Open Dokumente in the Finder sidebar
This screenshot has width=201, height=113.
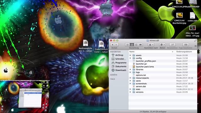coord(119,66)
